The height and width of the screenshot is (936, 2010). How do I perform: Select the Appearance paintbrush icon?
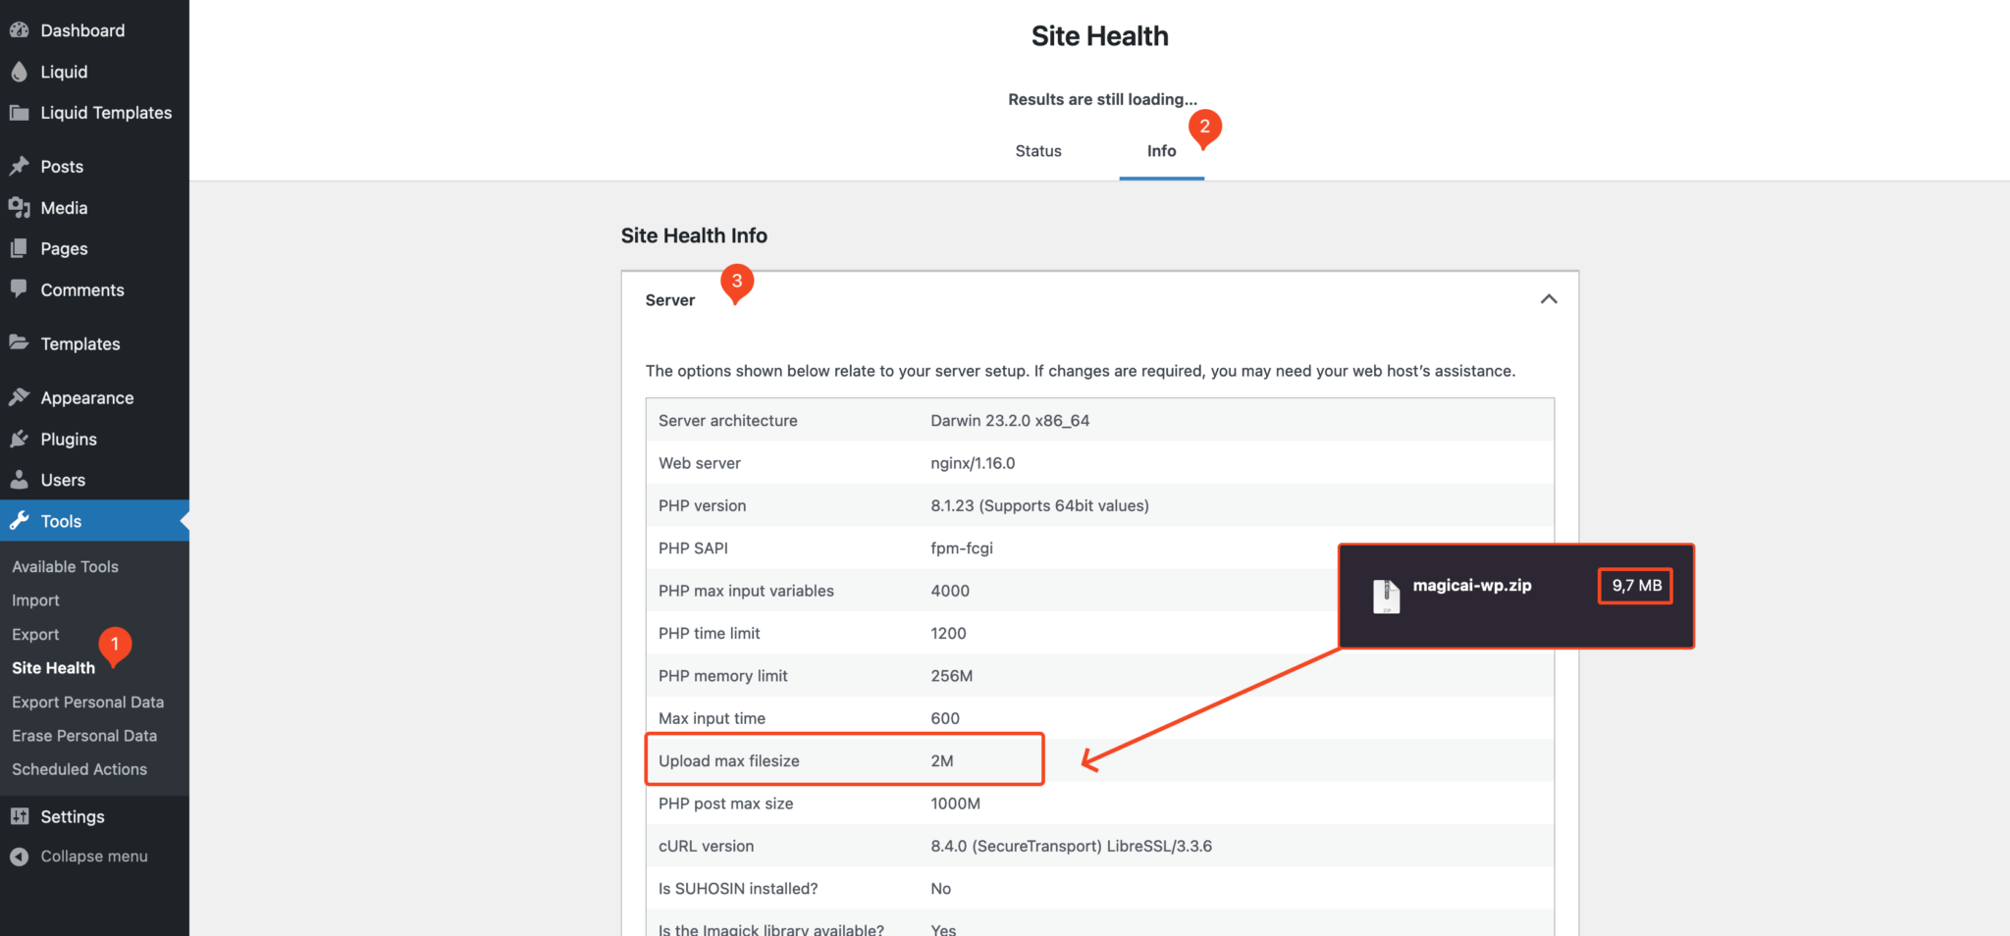(x=20, y=397)
